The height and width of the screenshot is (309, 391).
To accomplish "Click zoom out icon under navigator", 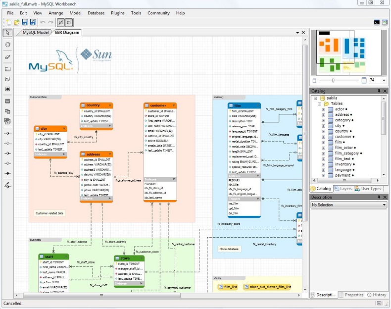I will click(x=314, y=81).
